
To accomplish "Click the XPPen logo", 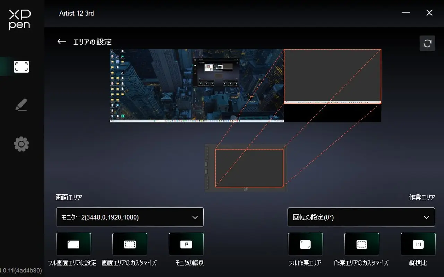I will click(20, 19).
